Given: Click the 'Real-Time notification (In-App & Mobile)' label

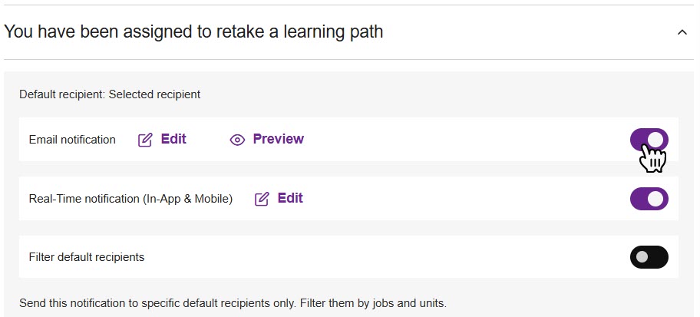Looking at the screenshot, I should click(130, 199).
